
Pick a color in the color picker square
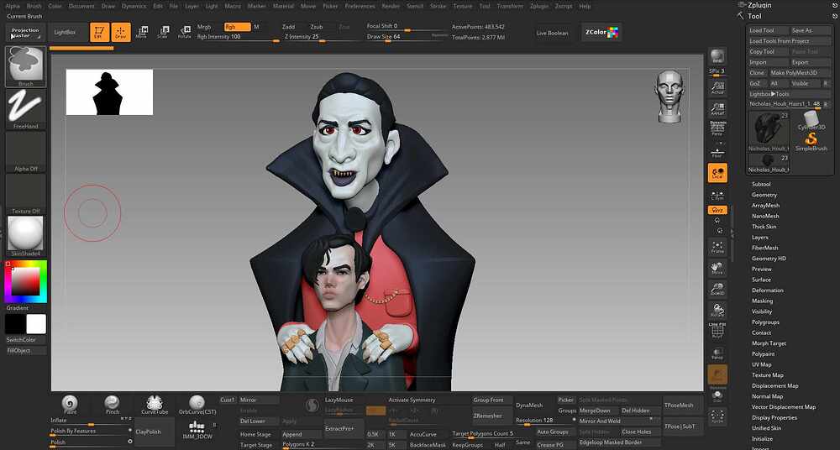(26, 281)
